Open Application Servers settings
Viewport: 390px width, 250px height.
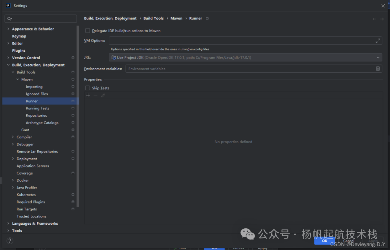click(33, 166)
